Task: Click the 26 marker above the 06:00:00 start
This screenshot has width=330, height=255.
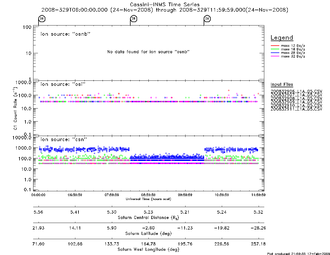Action: [42, 18]
